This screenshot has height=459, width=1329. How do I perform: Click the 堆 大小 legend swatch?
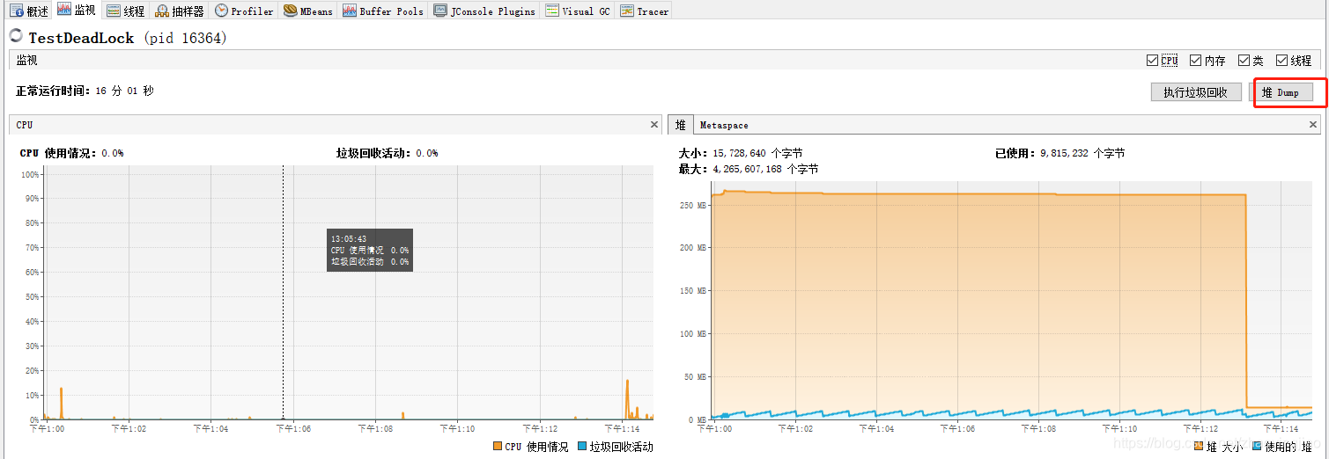[1200, 447]
